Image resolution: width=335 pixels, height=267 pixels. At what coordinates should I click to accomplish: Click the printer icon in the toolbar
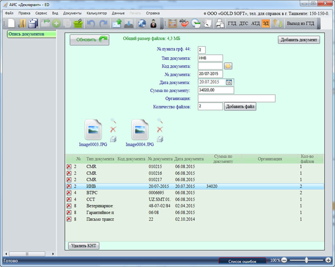click(220, 23)
